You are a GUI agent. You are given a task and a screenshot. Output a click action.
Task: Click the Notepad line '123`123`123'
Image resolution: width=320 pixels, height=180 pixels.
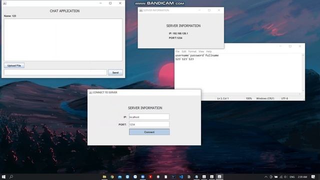point(184,59)
